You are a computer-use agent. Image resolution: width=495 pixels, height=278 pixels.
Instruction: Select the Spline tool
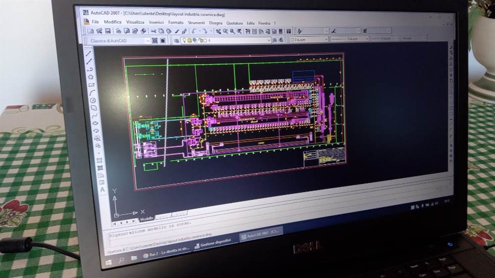tap(95, 115)
